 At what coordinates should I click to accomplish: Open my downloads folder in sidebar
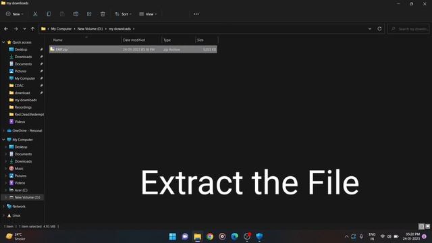pos(26,100)
